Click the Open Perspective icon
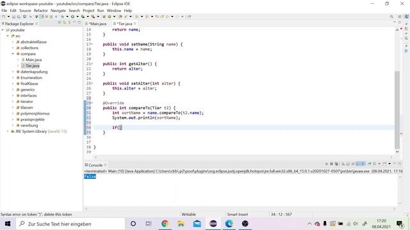Viewport: 410px width, 230px height. click(400, 17)
